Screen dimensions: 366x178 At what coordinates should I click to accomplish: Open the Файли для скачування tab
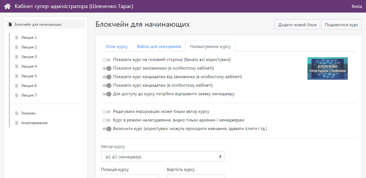(159, 47)
